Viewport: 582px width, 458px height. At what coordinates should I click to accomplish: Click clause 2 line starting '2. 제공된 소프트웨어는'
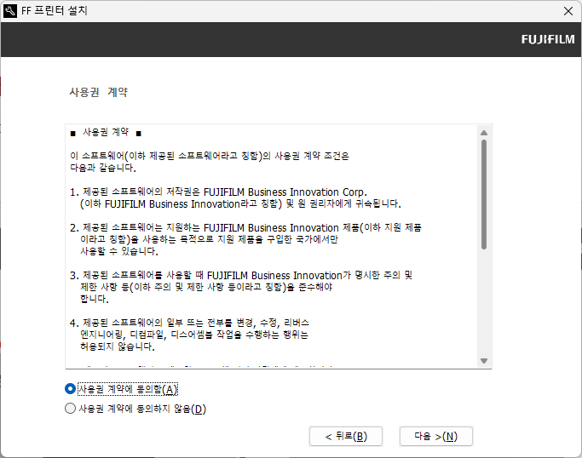point(245,227)
